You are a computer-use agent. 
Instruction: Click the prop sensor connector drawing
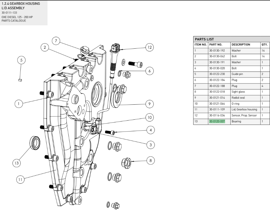pos(115,48)
